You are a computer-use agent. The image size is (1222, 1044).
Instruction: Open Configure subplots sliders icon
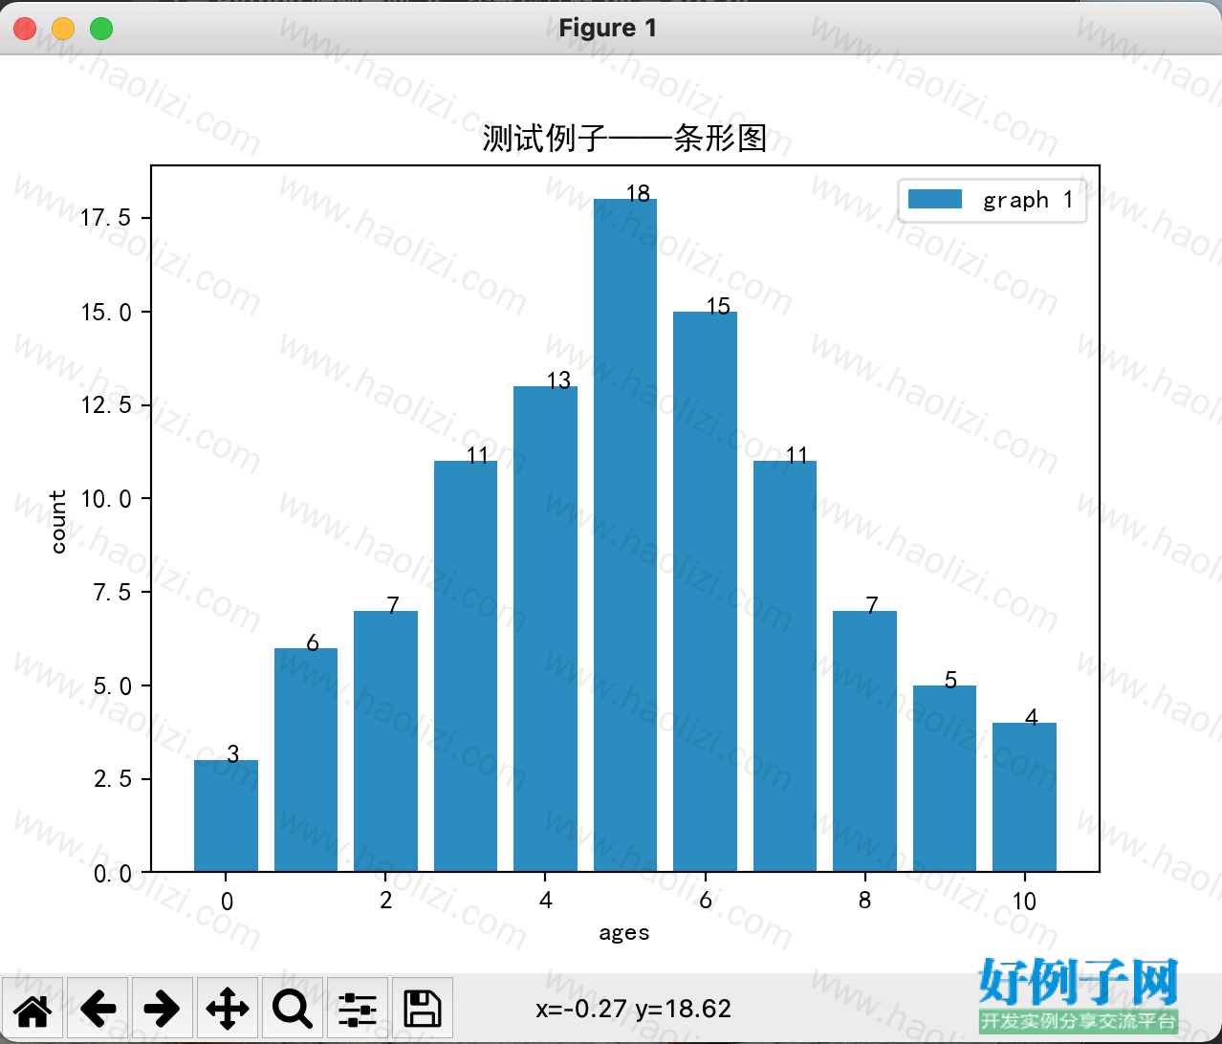[358, 1009]
